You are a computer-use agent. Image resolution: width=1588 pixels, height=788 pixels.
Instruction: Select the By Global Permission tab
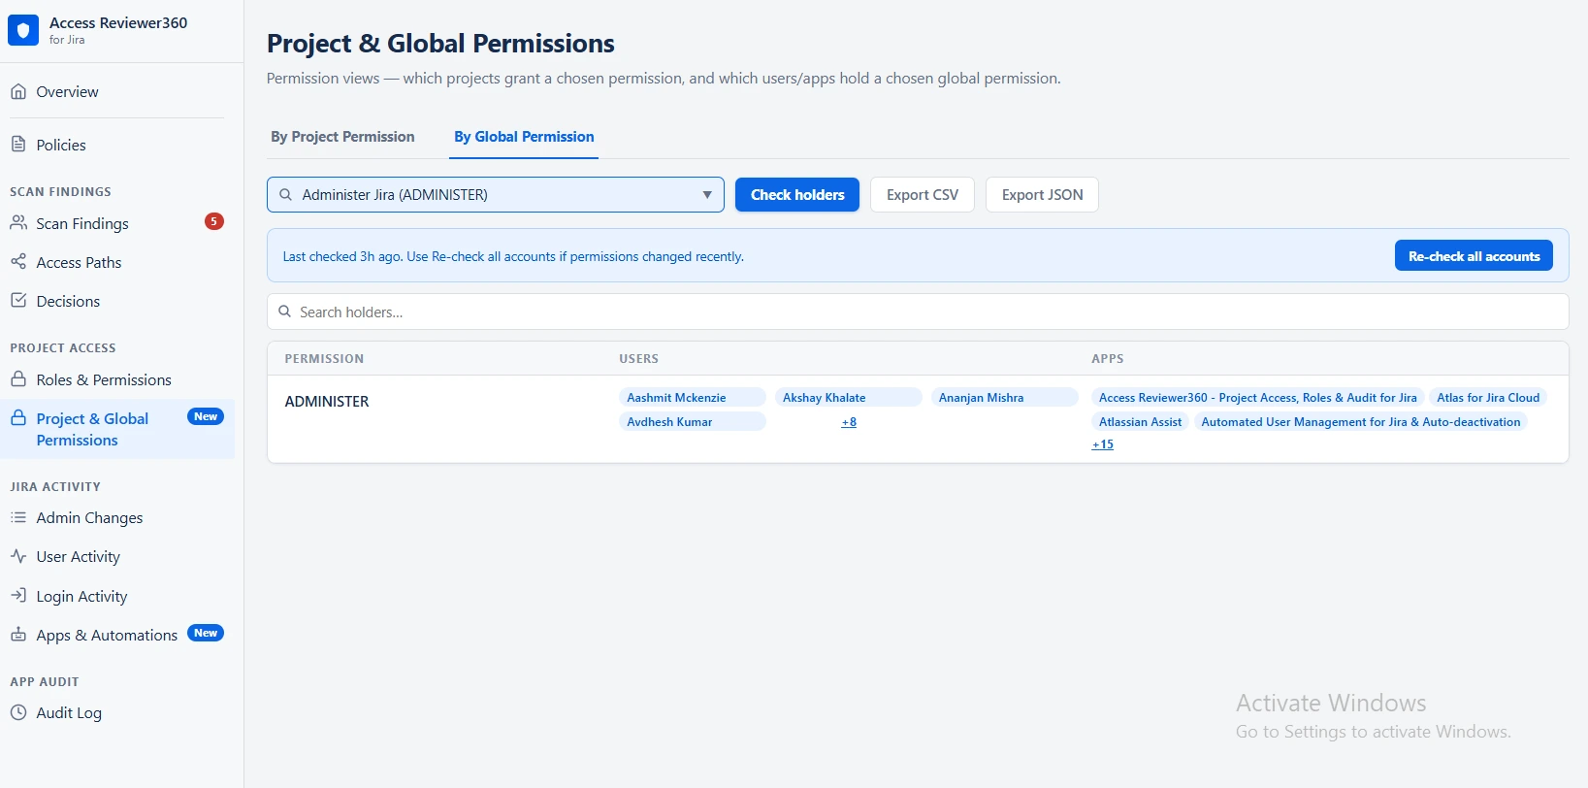(524, 137)
